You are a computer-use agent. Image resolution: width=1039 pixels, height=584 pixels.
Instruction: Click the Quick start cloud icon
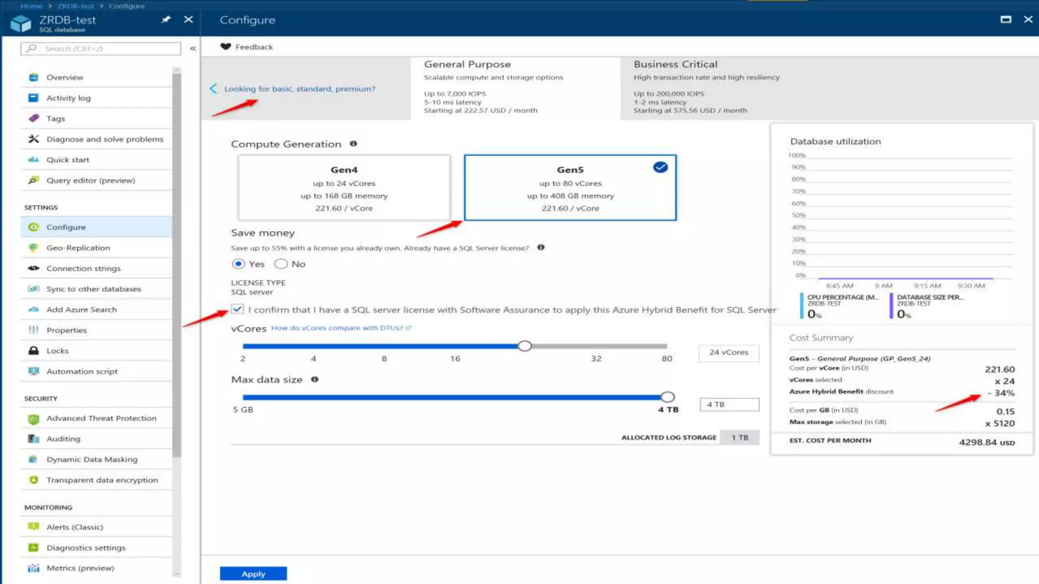click(33, 160)
